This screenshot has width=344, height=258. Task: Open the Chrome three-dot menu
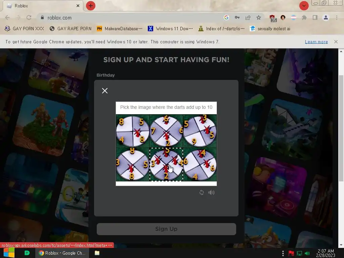(337, 17)
